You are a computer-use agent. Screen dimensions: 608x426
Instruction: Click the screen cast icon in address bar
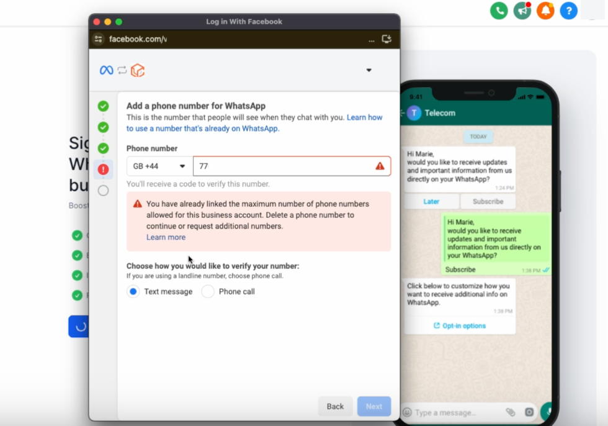387,39
